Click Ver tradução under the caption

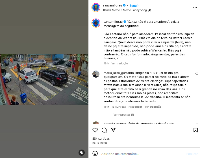point(120,64)
